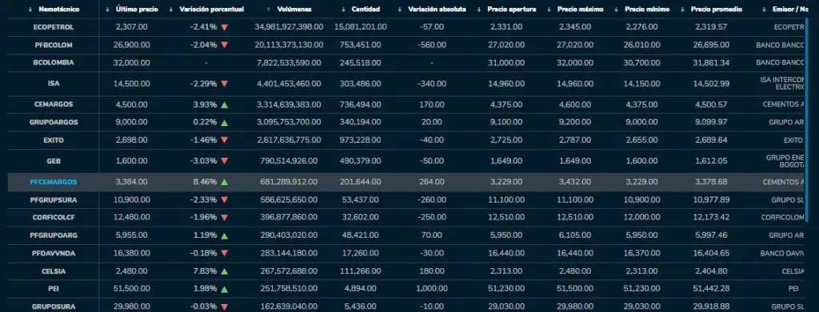The height and width of the screenshot is (312, 819).
Task: Click the red down arrow in ECOPETROL row
Action: point(224,27)
